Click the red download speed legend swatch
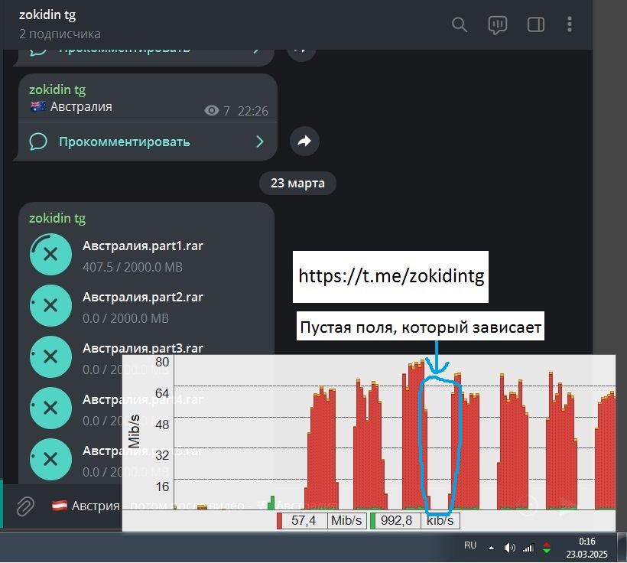The height and width of the screenshot is (563, 627). pos(281,521)
